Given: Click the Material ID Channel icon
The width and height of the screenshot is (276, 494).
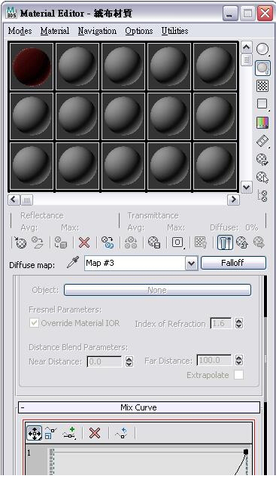Looking at the screenshot, I should (x=177, y=242).
